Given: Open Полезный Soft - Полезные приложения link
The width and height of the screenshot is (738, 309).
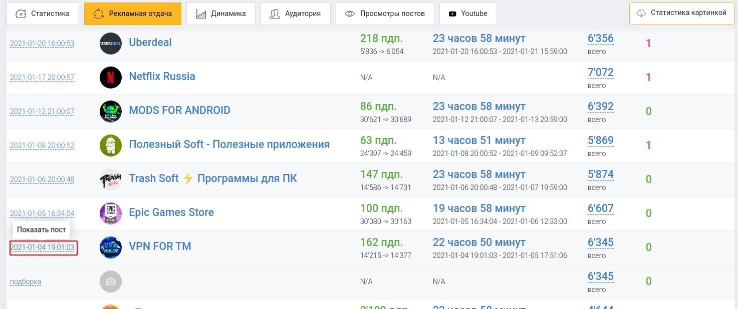Looking at the screenshot, I should click(x=229, y=144).
